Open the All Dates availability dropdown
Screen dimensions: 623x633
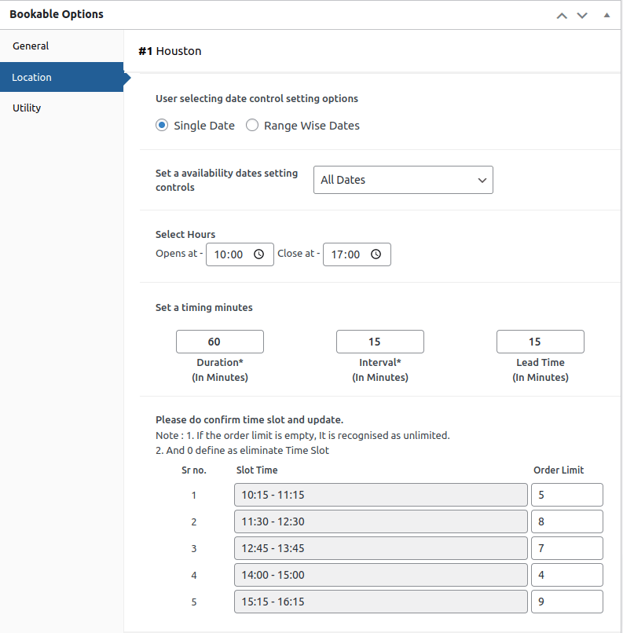point(403,180)
